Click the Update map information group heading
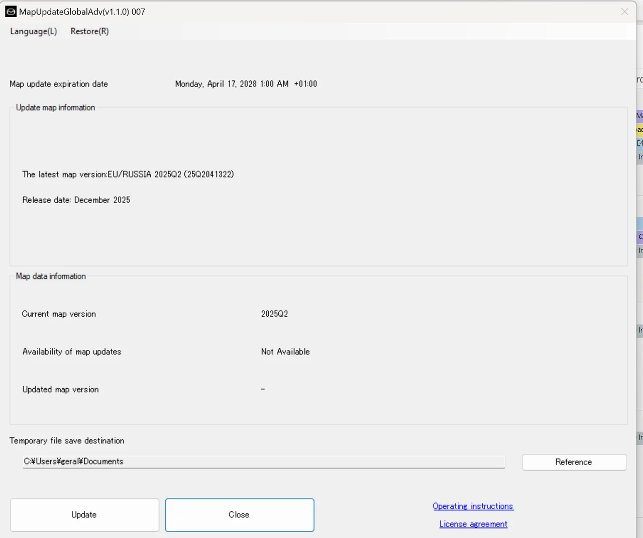This screenshot has height=538, width=643. [x=55, y=108]
